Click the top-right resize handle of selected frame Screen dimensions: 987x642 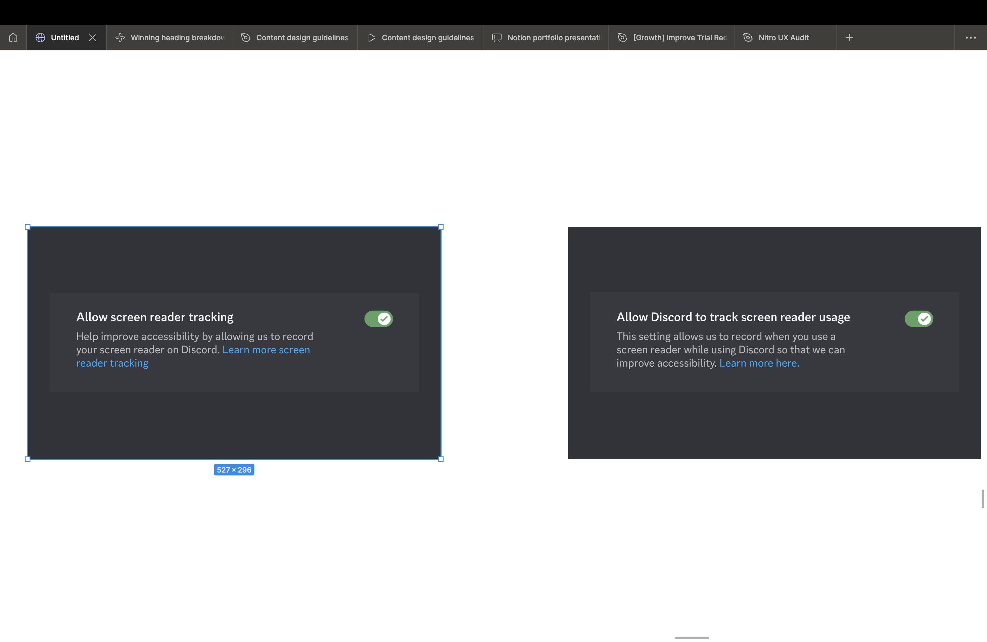pos(441,227)
